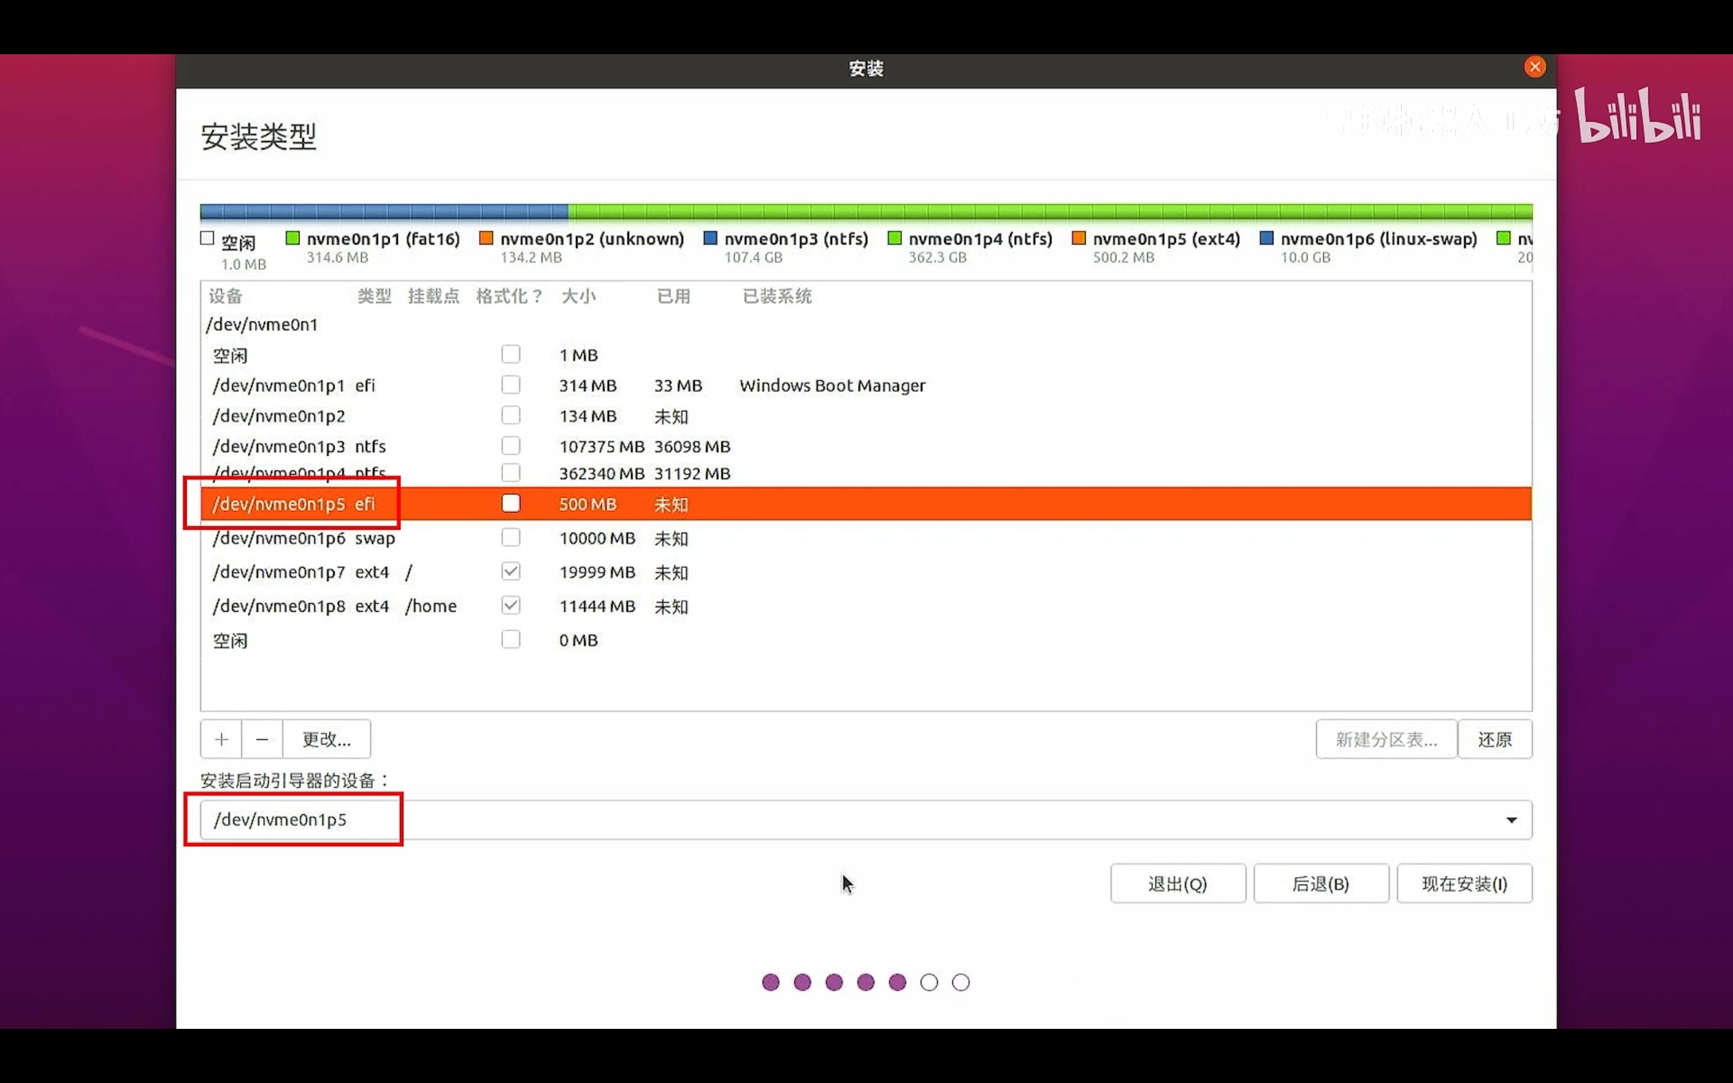Select the /dev/nvme0n1p1 efi row
Image resolution: width=1733 pixels, height=1083 pixels.
pyautogui.click(x=866, y=385)
